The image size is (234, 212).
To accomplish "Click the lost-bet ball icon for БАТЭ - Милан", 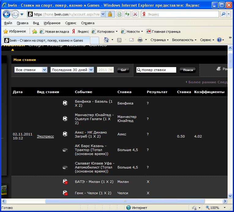I will (65, 182).
